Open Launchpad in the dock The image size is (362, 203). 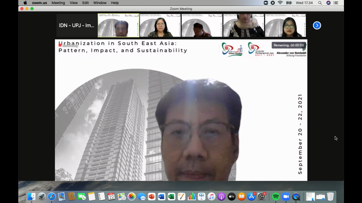[x=42, y=196]
